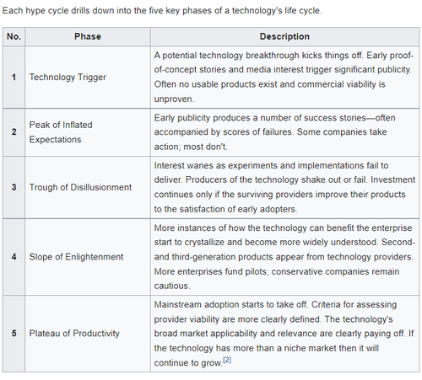
Task: Click the "Phase" column header
Action: click(x=88, y=36)
